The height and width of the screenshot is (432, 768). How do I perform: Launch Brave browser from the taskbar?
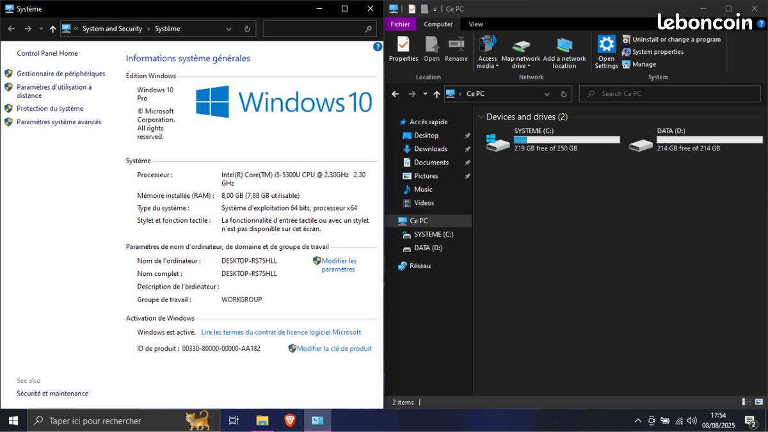click(x=290, y=420)
